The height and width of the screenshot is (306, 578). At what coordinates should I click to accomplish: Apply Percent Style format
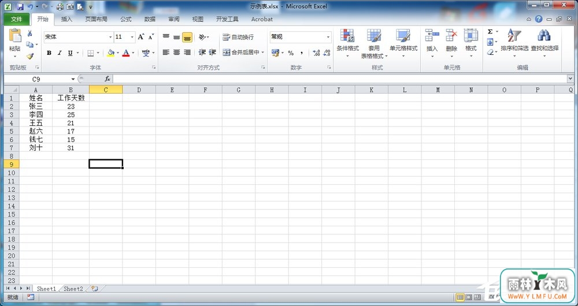(x=291, y=53)
